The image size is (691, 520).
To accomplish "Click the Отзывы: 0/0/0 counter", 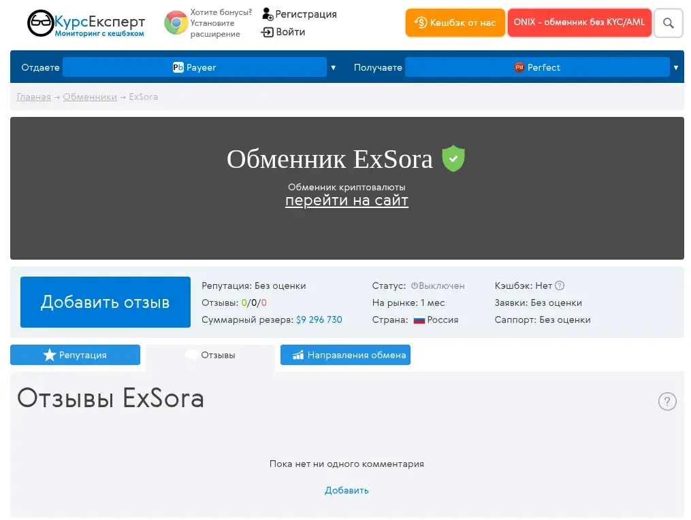I will tap(234, 302).
